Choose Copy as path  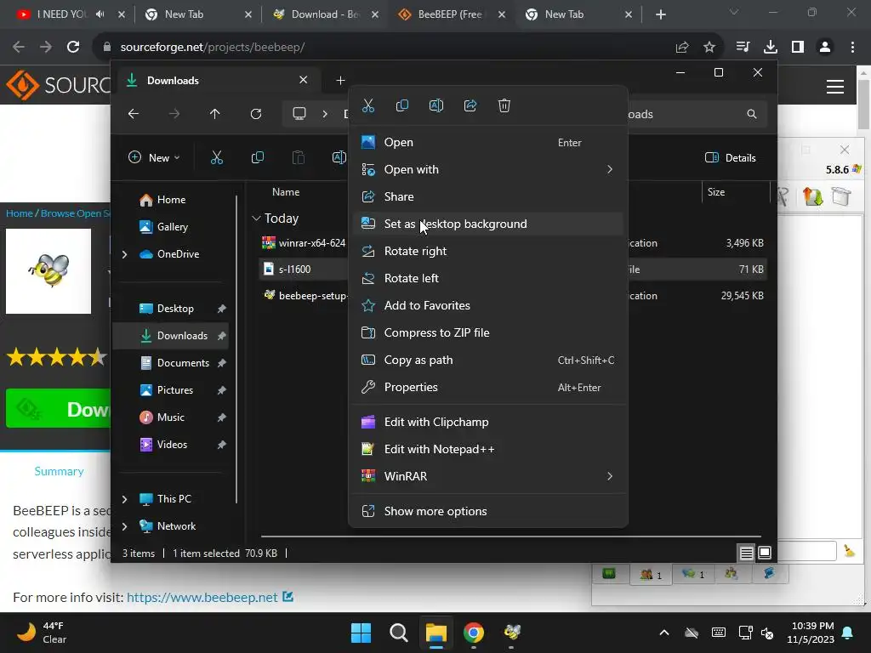point(487,360)
